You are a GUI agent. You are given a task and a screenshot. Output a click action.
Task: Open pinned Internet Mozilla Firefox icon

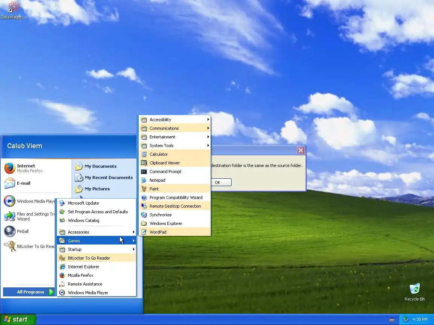[10, 168]
